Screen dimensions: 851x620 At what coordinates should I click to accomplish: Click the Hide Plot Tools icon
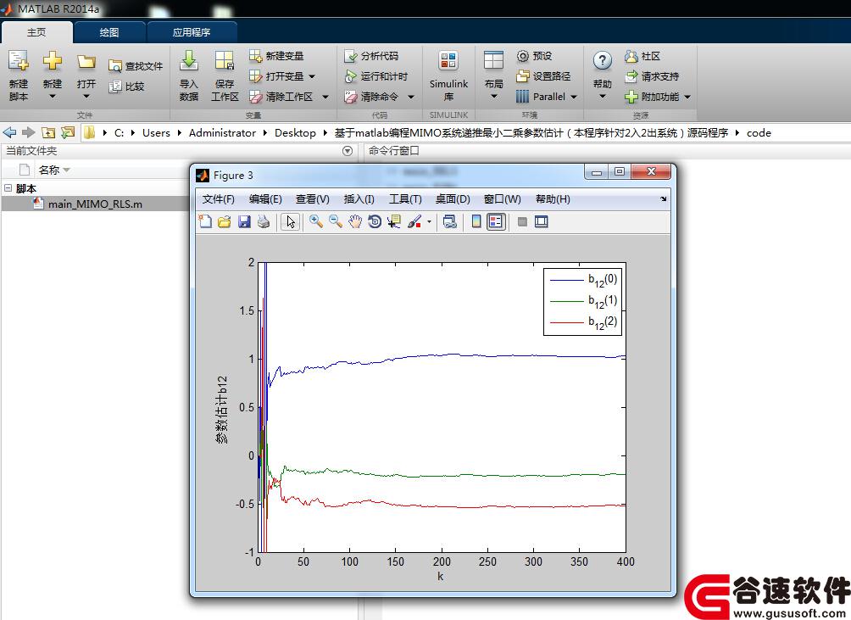(x=522, y=221)
